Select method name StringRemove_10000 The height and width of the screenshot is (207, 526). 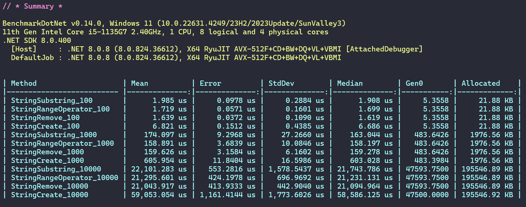tap(50, 186)
